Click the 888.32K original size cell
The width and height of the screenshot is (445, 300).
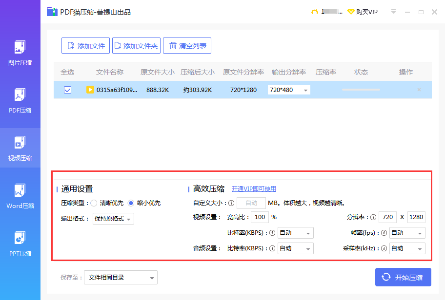pyautogui.click(x=158, y=90)
